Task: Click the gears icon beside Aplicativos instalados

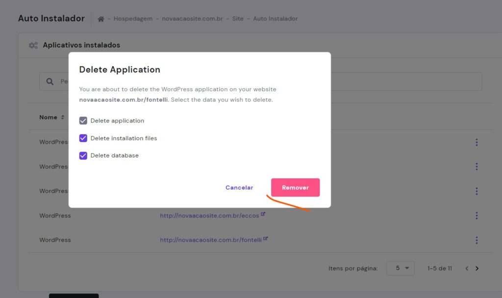Action: click(x=33, y=45)
